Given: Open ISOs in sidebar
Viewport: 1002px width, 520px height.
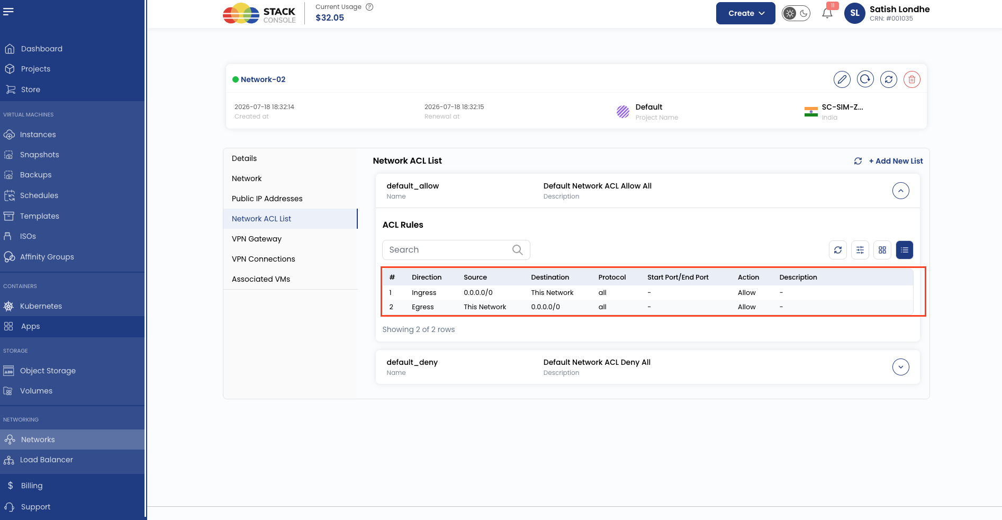Looking at the screenshot, I should pos(72,236).
